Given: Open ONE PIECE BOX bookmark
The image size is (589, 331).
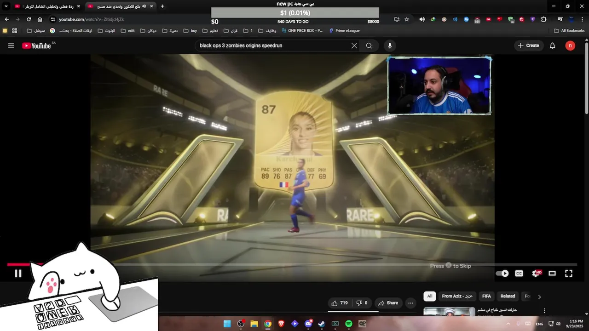Looking at the screenshot, I should (x=301, y=31).
